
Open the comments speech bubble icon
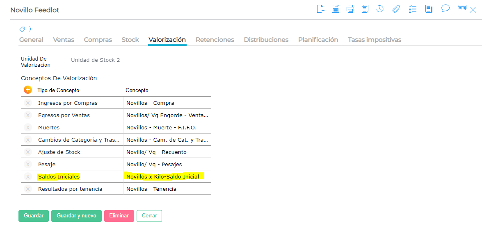(445, 9)
